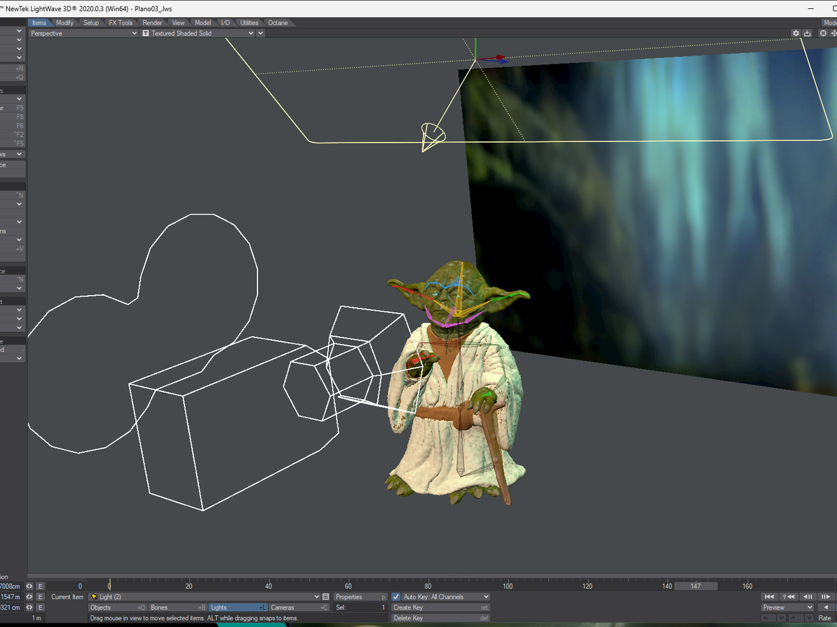Toggle the Auto Key checkbox
This screenshot has height=627, width=837.
coord(396,597)
